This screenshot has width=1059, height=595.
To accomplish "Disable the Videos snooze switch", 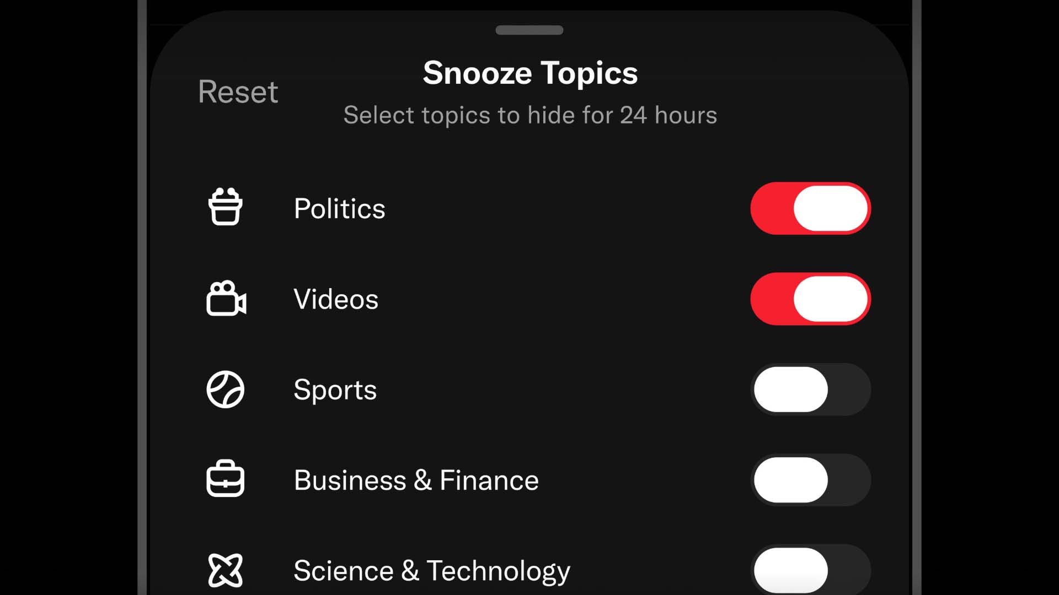I will [x=810, y=299].
